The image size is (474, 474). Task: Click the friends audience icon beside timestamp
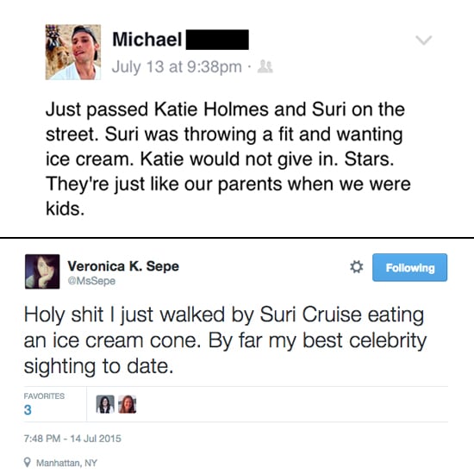265,66
